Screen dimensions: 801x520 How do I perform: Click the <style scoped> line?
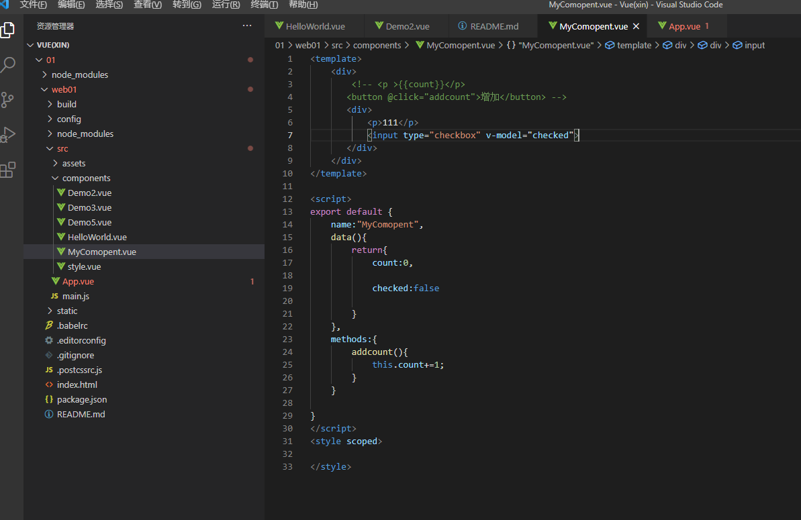pyautogui.click(x=346, y=441)
